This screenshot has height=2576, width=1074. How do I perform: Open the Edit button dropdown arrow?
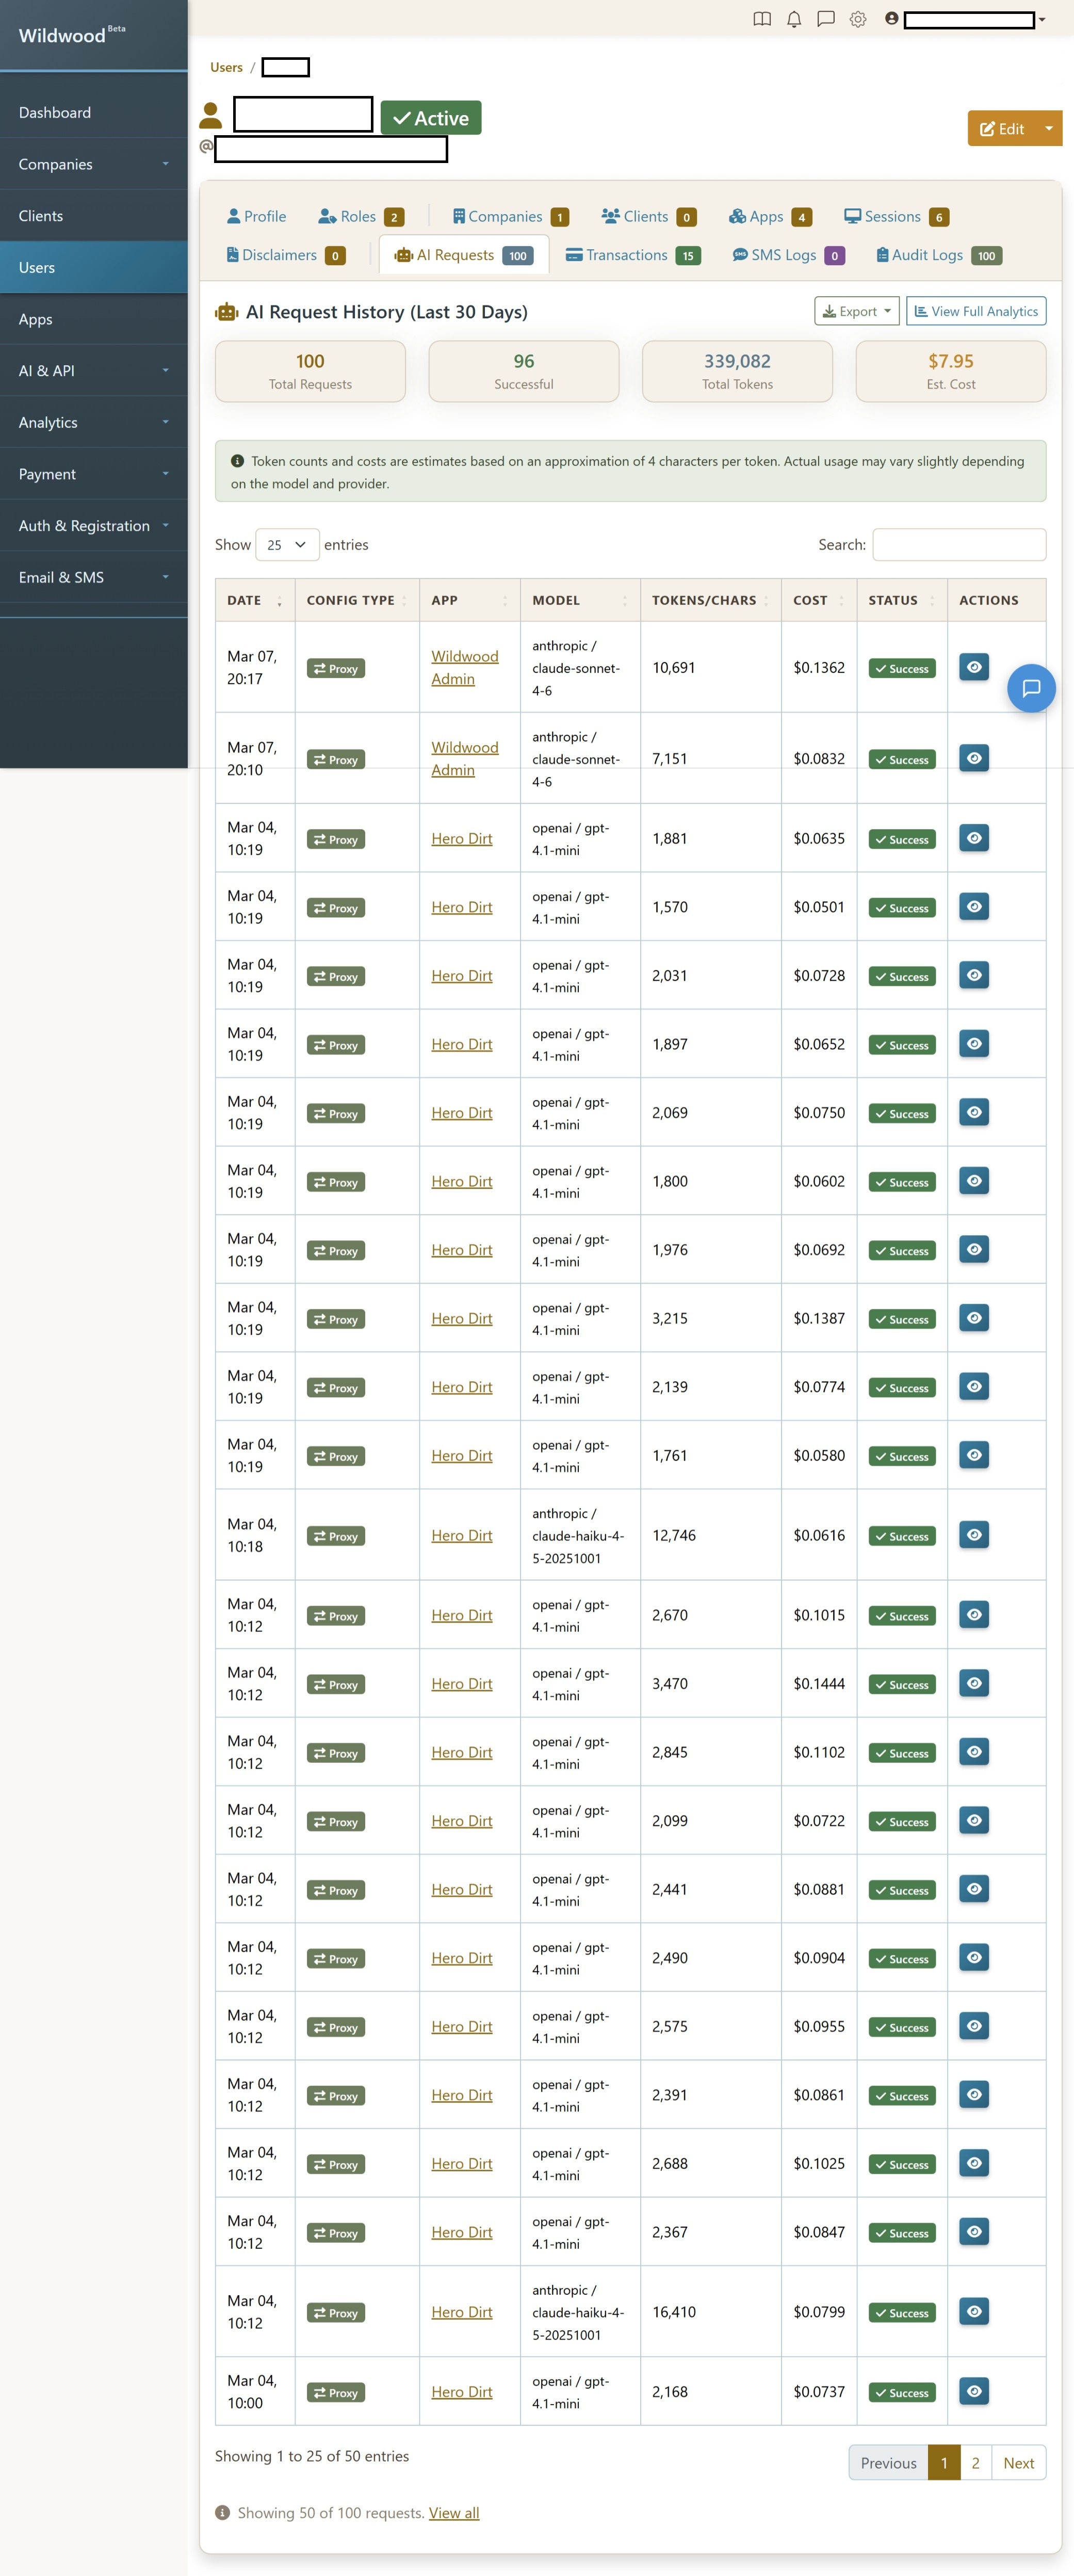(x=1048, y=128)
